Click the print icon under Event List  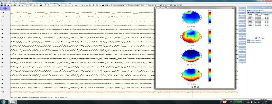click(256, 38)
